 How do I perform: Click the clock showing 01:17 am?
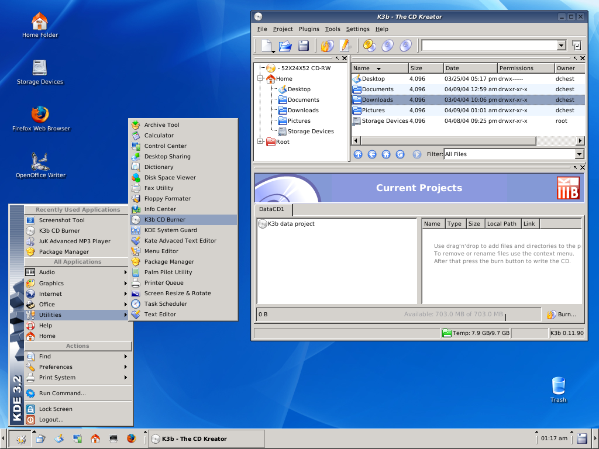point(554,438)
